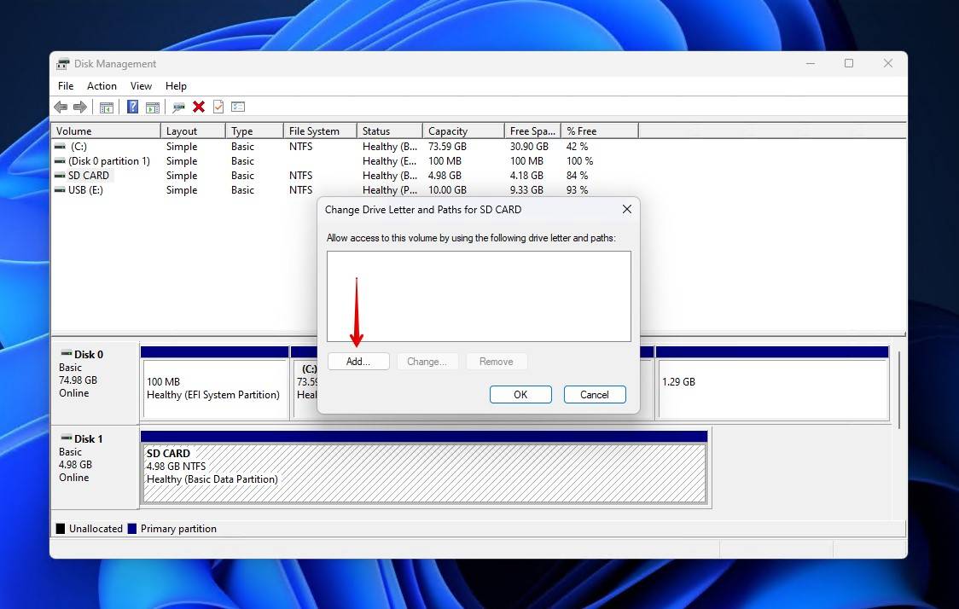
Task: Maximize the Disk Management window
Action: (849, 64)
